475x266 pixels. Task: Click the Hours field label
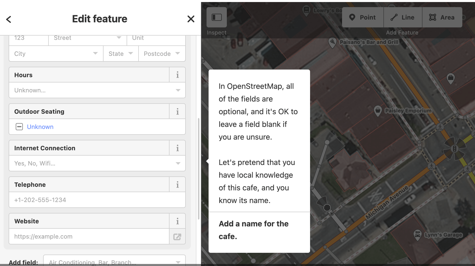[x=23, y=75]
